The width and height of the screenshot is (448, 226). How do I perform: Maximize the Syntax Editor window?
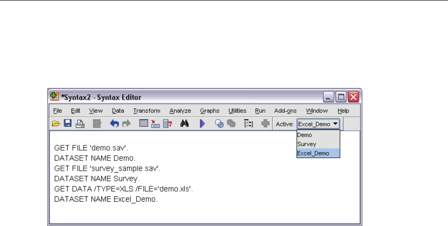coord(341,97)
